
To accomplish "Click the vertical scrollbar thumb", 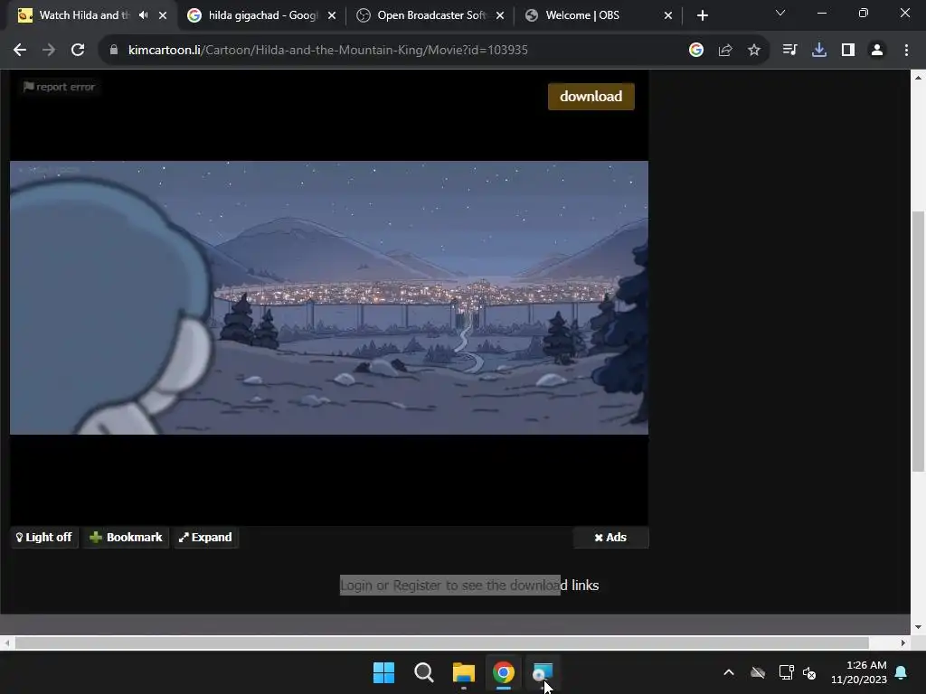I will (918, 341).
